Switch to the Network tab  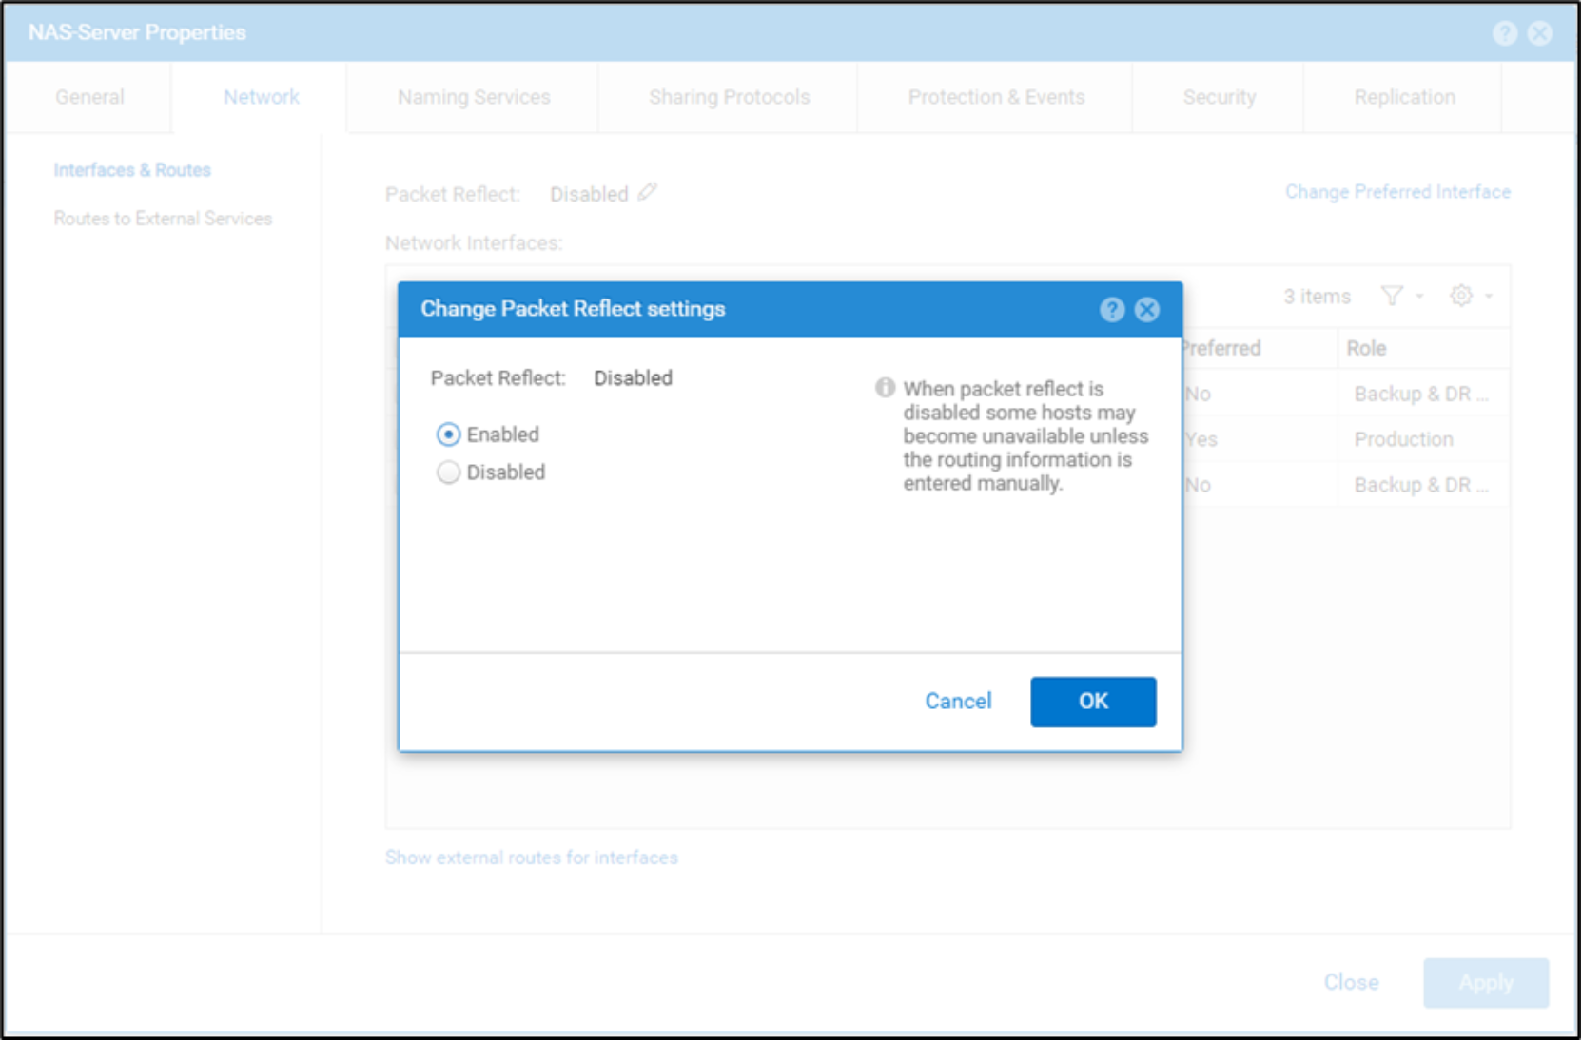pos(261,97)
